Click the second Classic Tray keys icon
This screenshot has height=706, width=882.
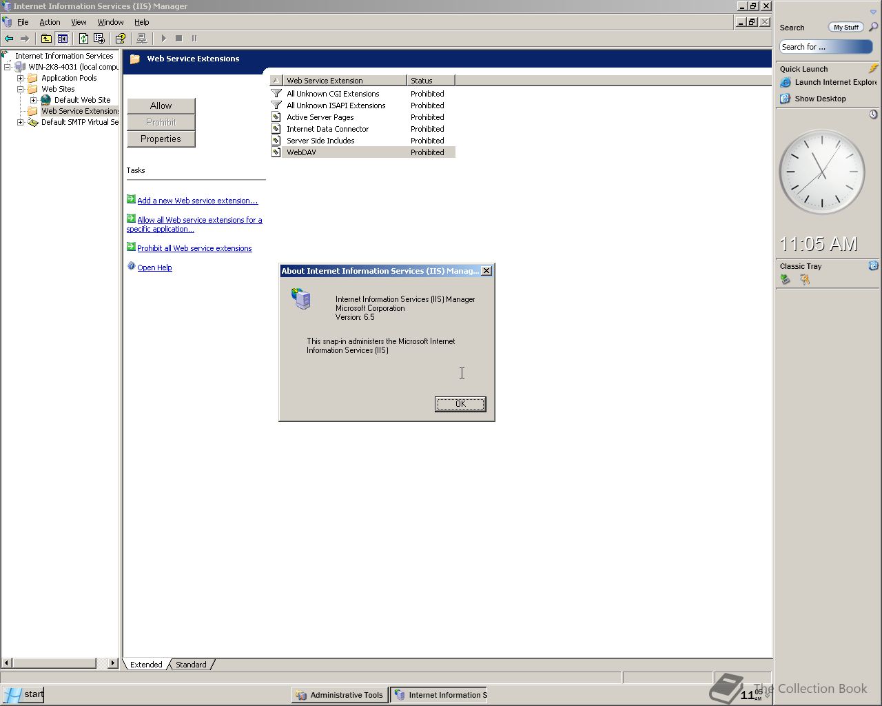coord(804,279)
